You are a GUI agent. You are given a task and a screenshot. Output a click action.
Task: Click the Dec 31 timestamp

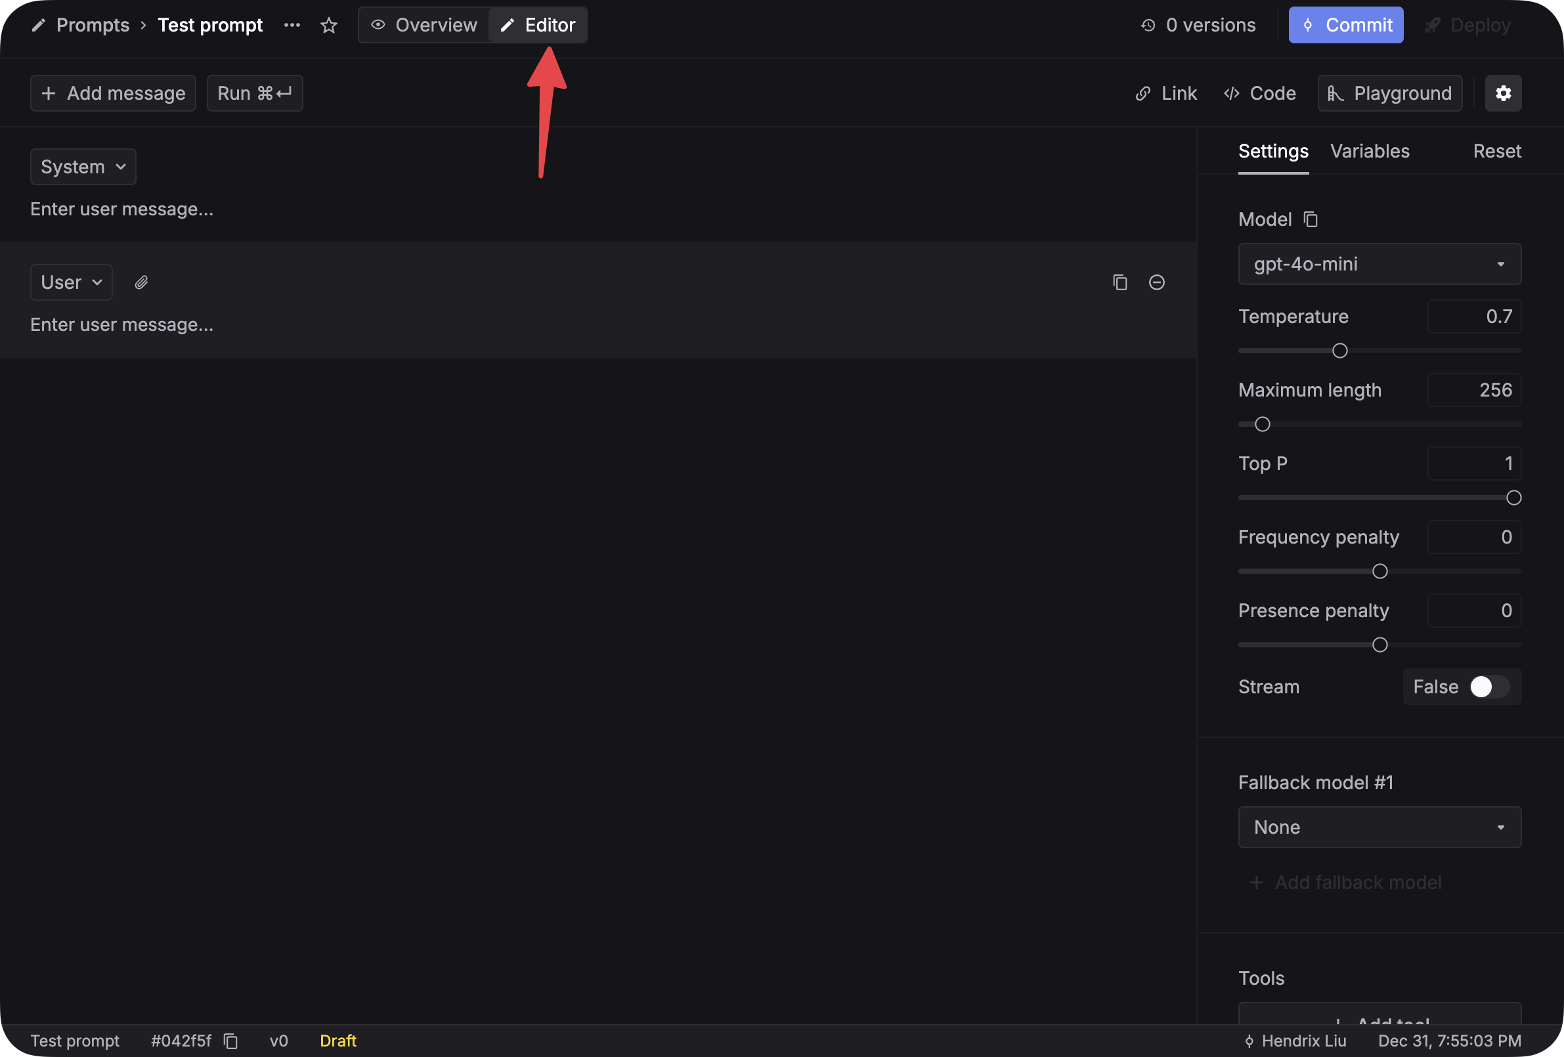tap(1450, 1040)
